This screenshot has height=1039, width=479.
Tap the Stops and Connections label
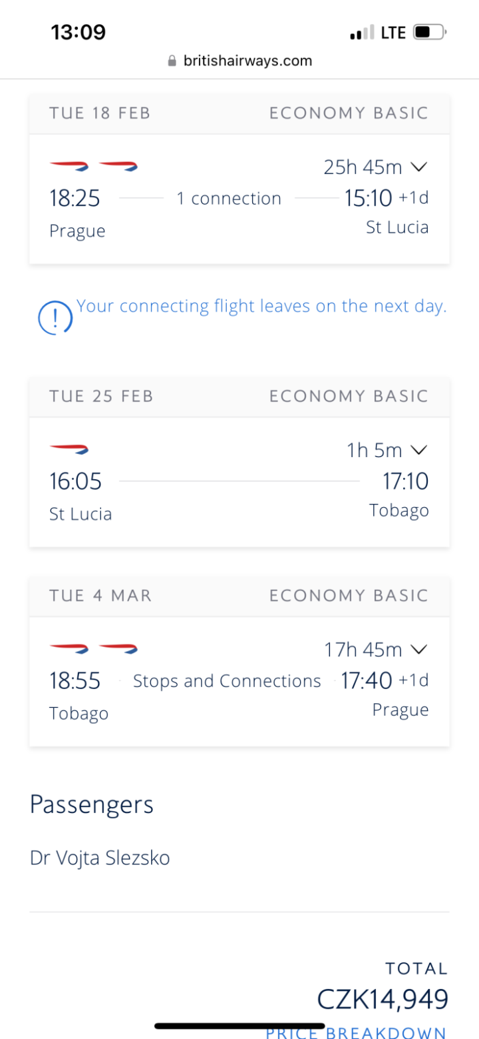(227, 681)
